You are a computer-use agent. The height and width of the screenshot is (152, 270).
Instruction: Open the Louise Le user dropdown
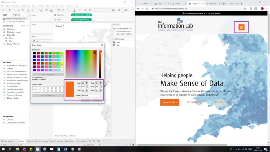[99, 145]
